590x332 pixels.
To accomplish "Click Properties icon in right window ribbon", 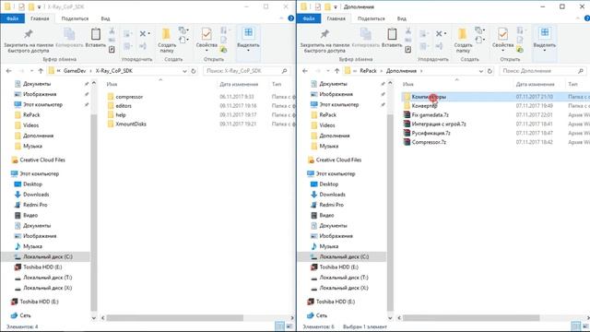I will coord(503,38).
